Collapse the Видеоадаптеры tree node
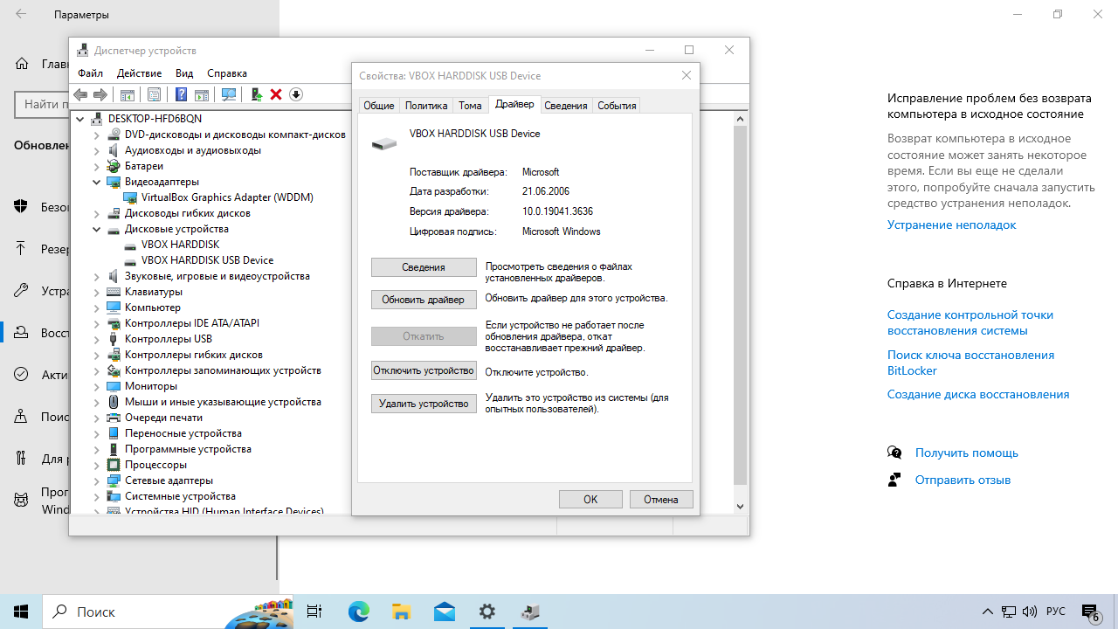1118x629 pixels. [x=97, y=182]
